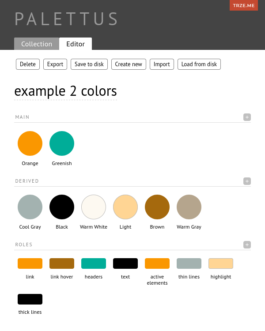This screenshot has width=265, height=331.
Task: Click Load from disk
Action: tap(199, 64)
